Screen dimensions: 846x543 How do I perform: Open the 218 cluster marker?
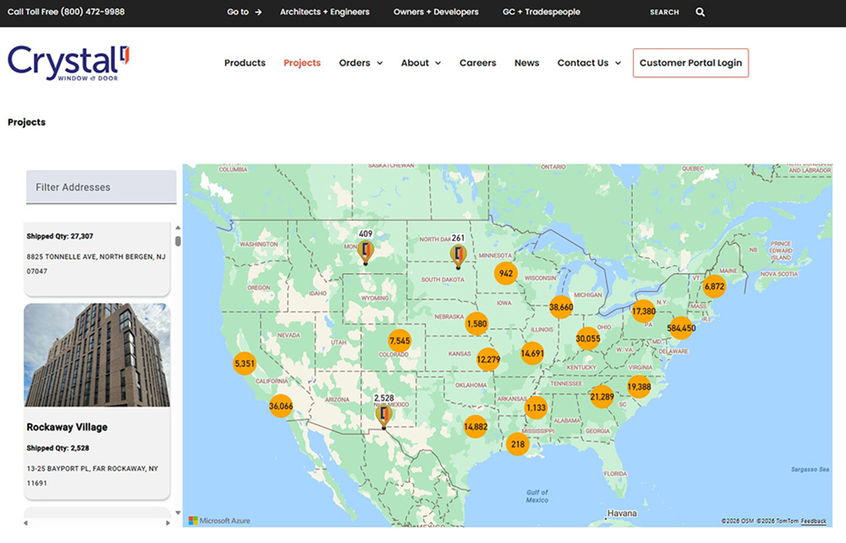click(518, 444)
